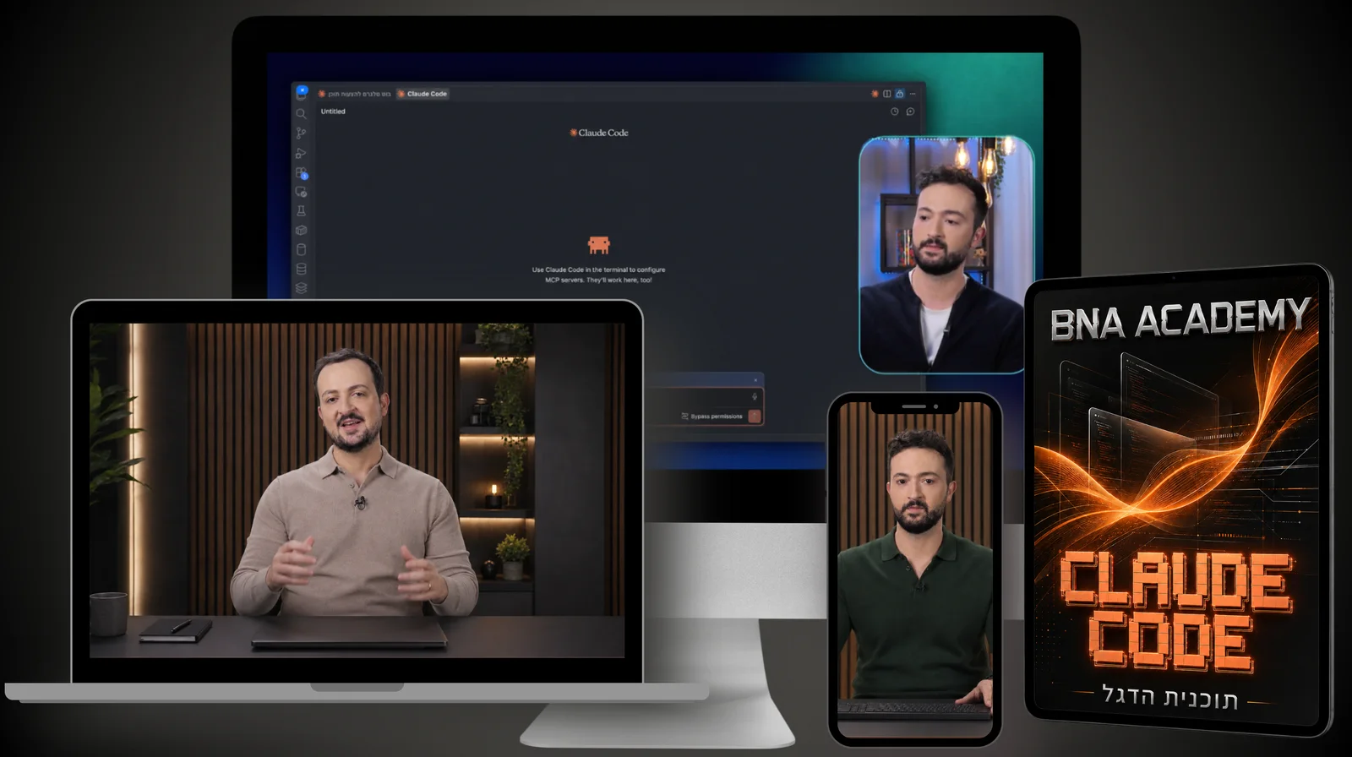Image resolution: width=1352 pixels, height=757 pixels.
Task: Split the editor with the split icon
Action: point(887,94)
